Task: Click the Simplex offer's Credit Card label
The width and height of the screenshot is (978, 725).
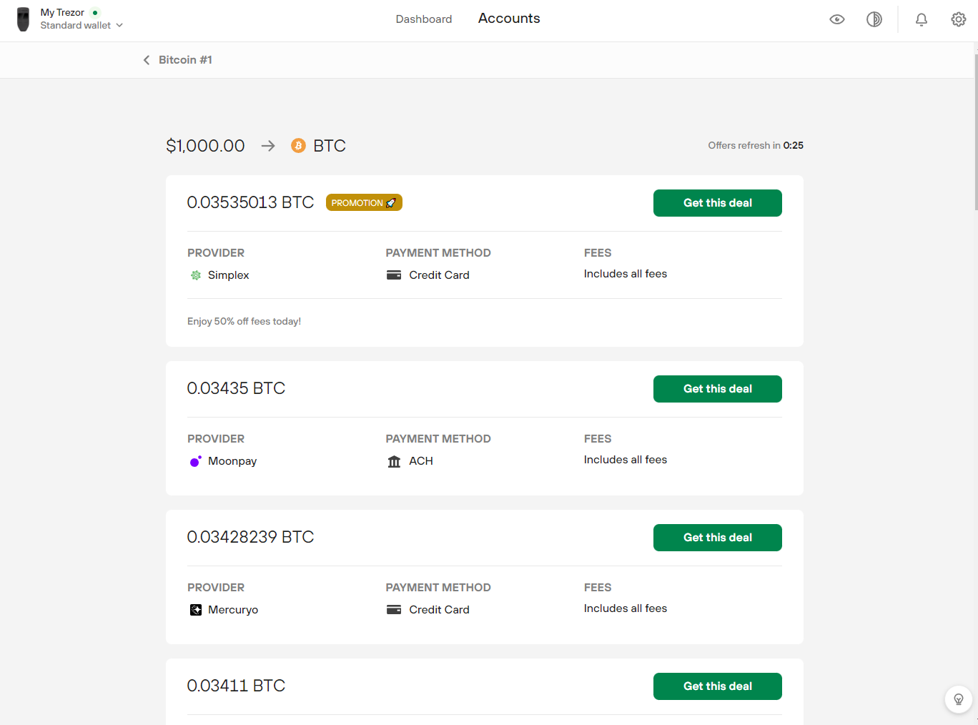Action: pos(439,275)
